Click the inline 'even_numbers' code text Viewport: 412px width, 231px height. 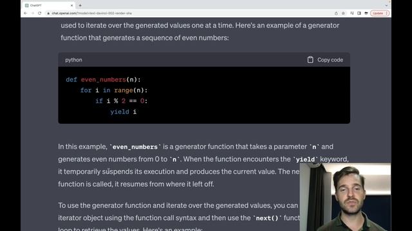click(x=135, y=147)
